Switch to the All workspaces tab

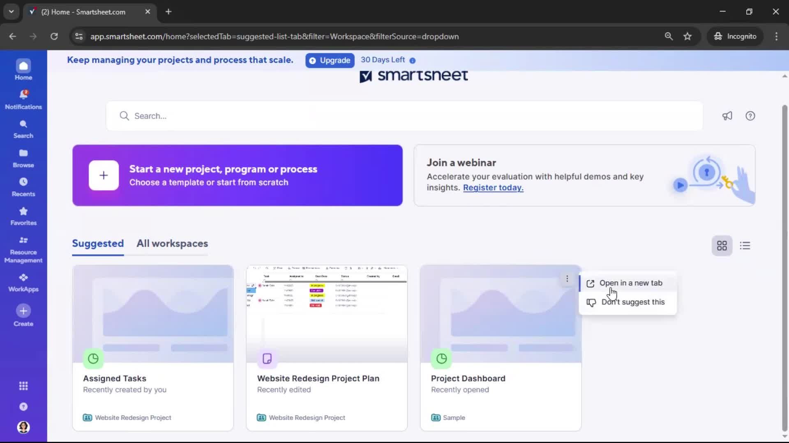tap(172, 243)
